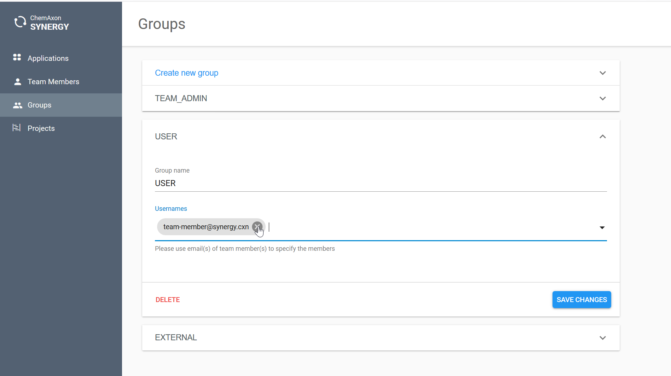Click inside the Usernames input area
The width and height of the screenshot is (671, 376).
coord(424,227)
